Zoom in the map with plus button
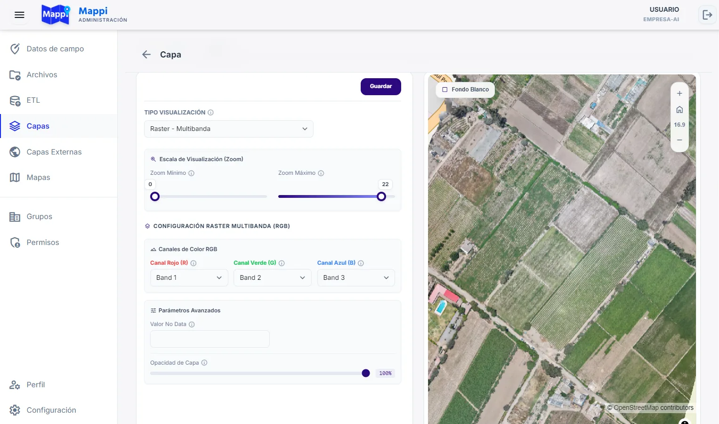Screen dimensions: 719x424 (679, 93)
